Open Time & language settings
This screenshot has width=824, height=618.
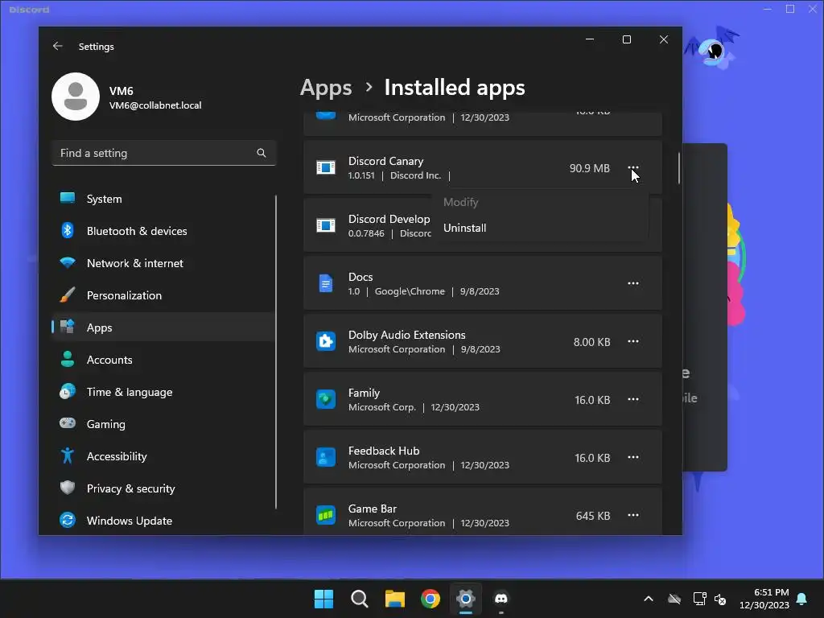click(164, 392)
